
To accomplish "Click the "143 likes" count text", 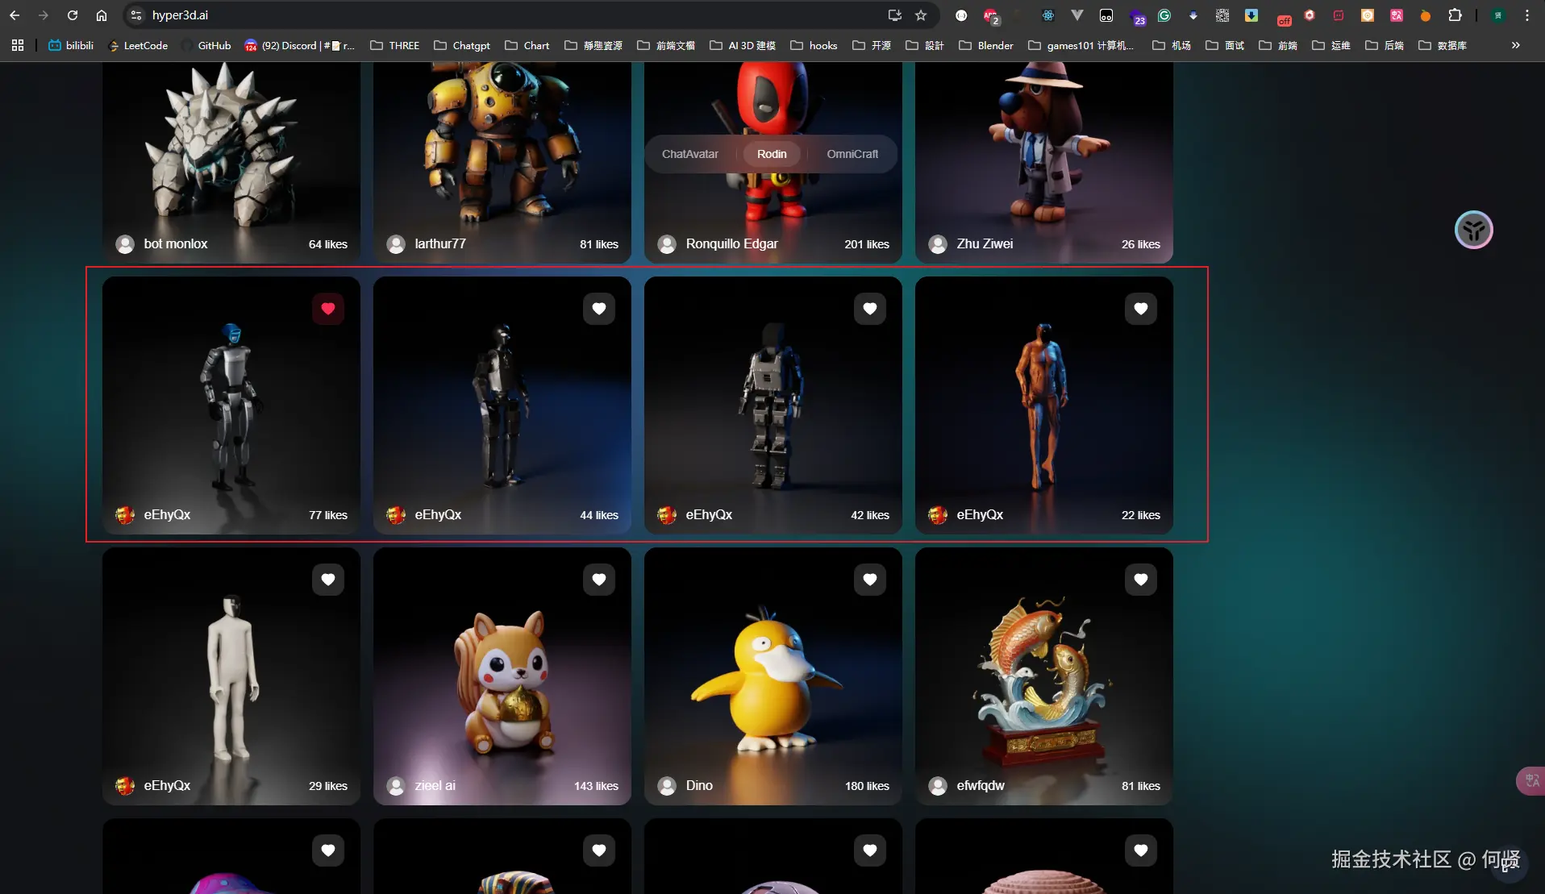I will 596,786.
